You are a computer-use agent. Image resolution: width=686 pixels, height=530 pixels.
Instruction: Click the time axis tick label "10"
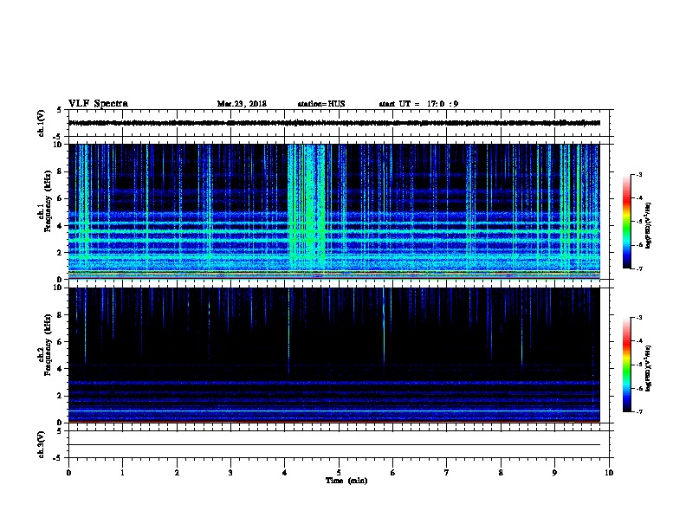(x=609, y=473)
